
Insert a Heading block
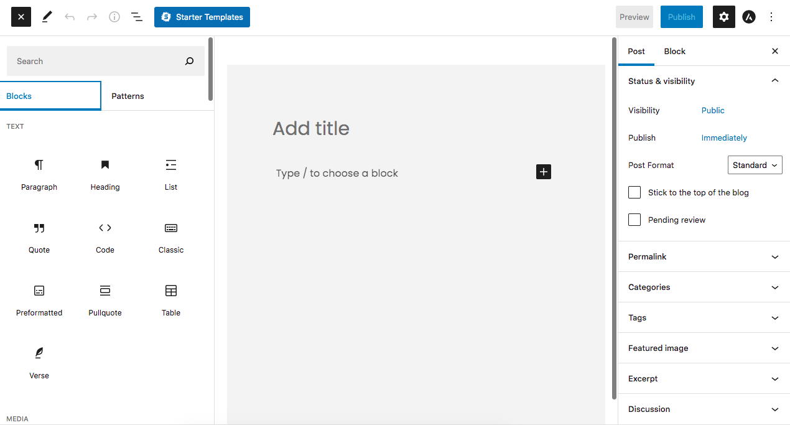pyautogui.click(x=105, y=174)
